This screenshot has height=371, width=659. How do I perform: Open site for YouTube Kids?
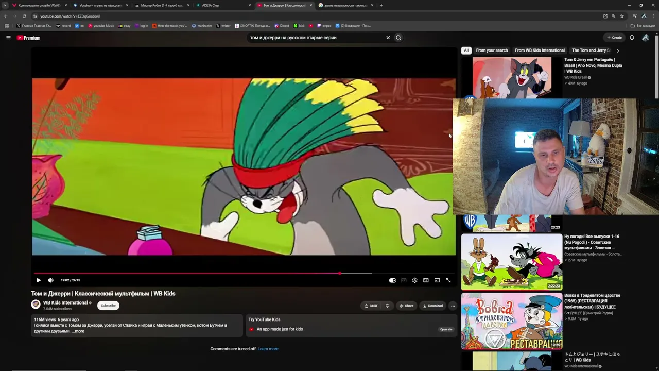(446, 329)
